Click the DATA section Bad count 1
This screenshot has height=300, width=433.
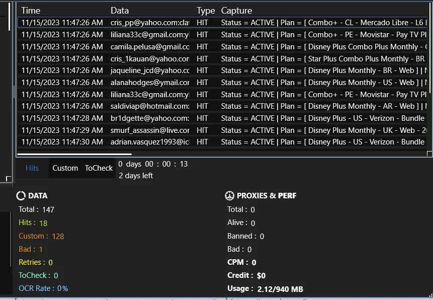(41, 249)
